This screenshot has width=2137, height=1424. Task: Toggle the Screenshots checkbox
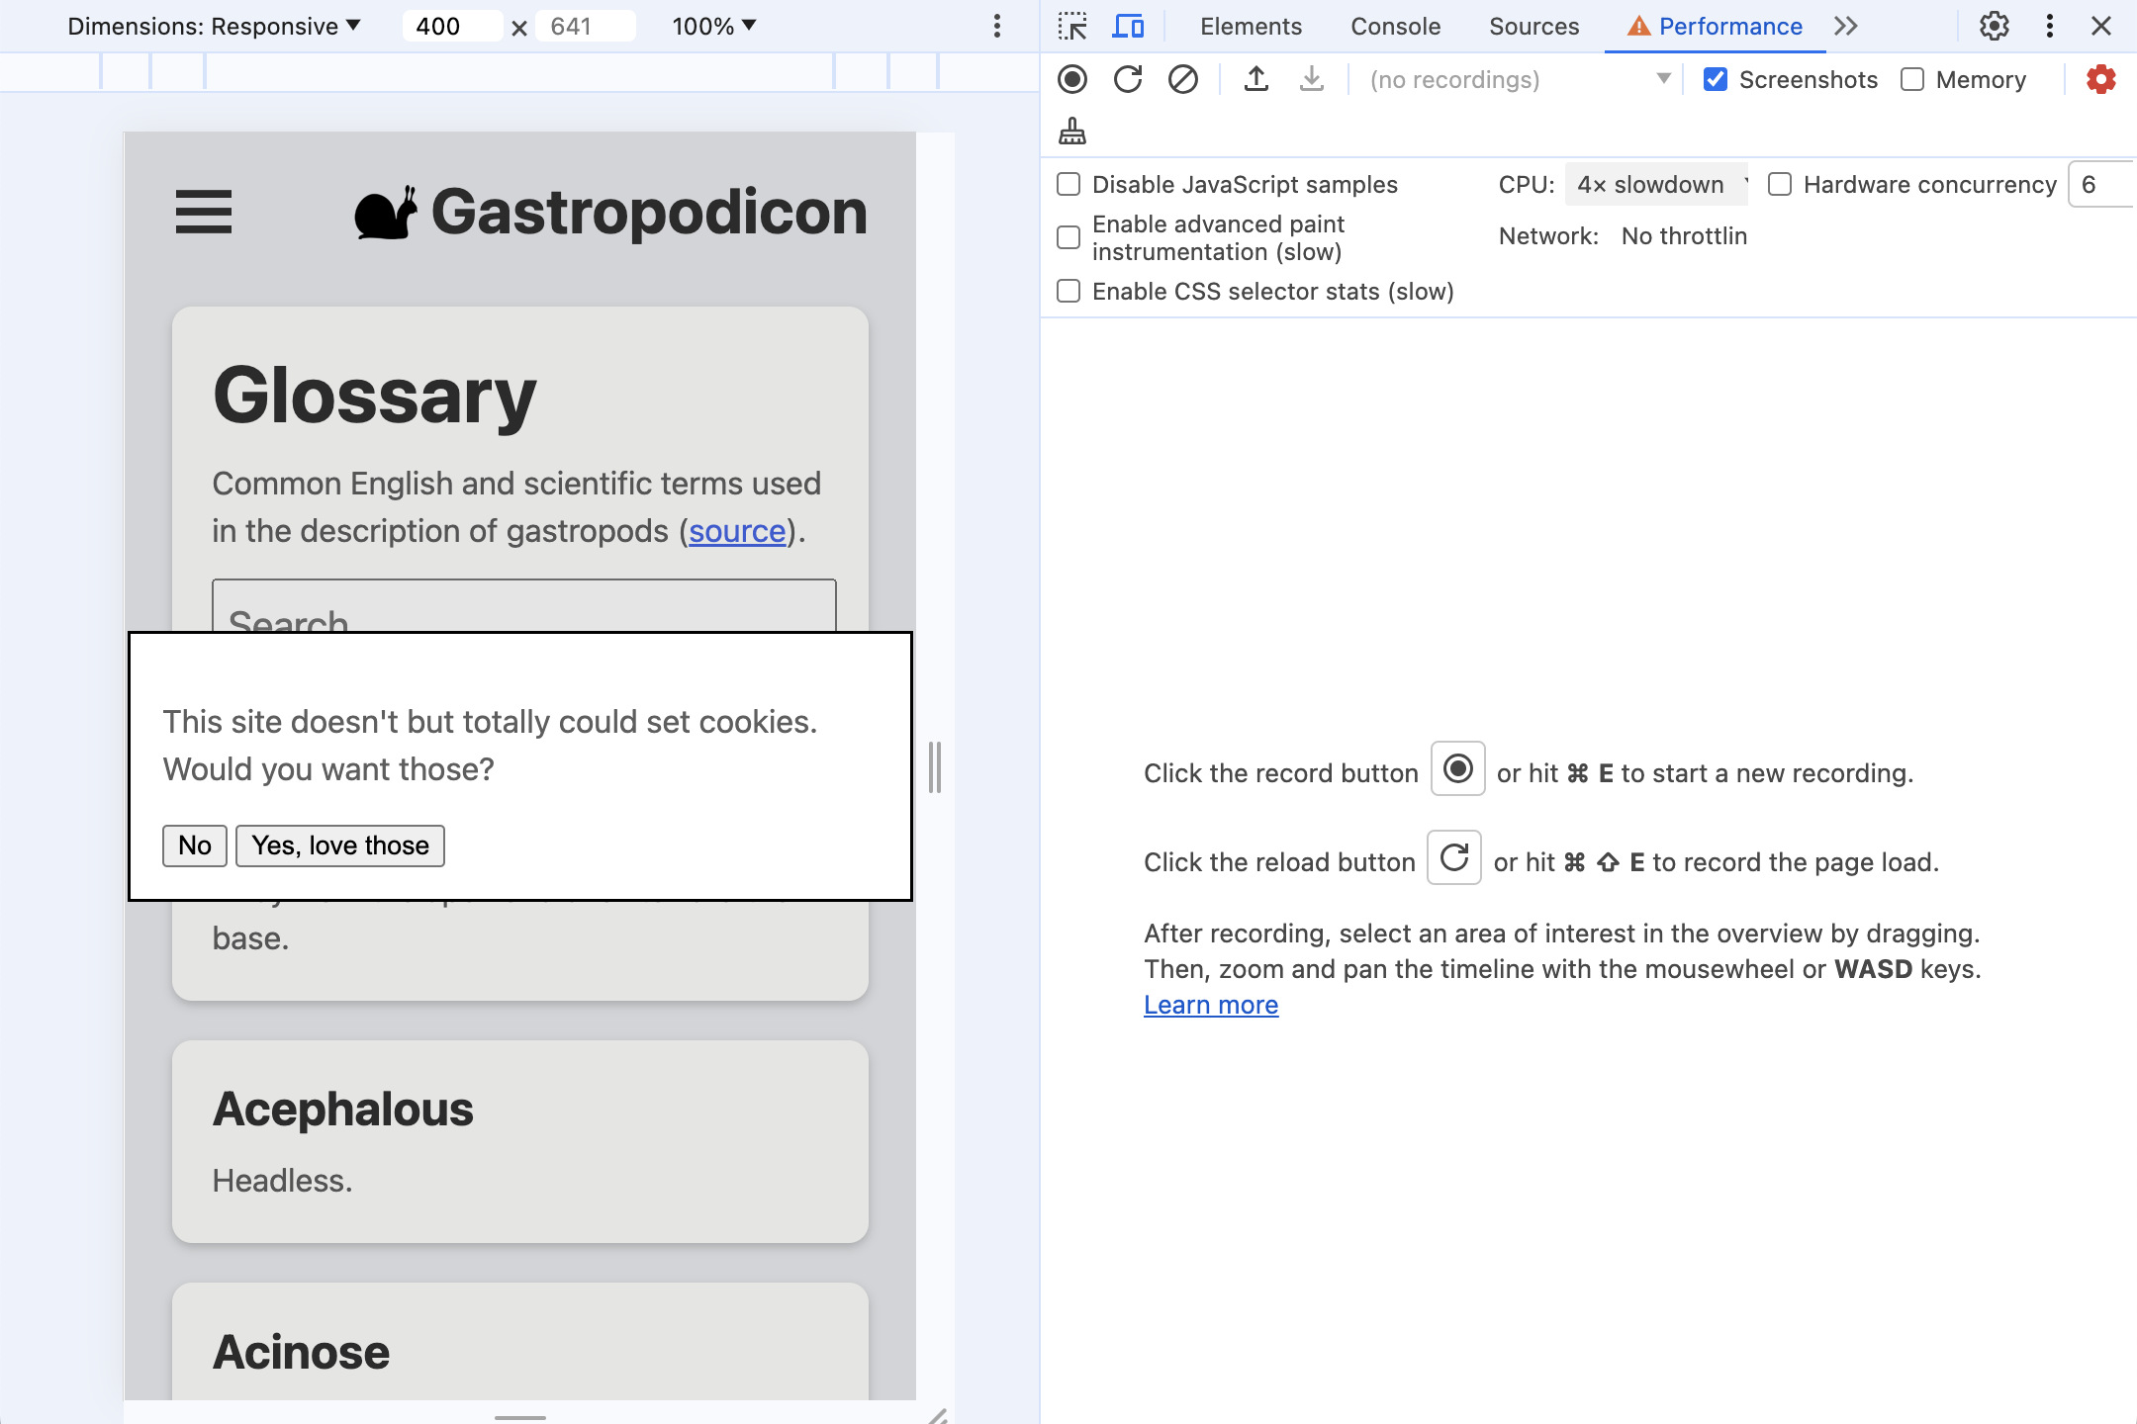point(1718,79)
